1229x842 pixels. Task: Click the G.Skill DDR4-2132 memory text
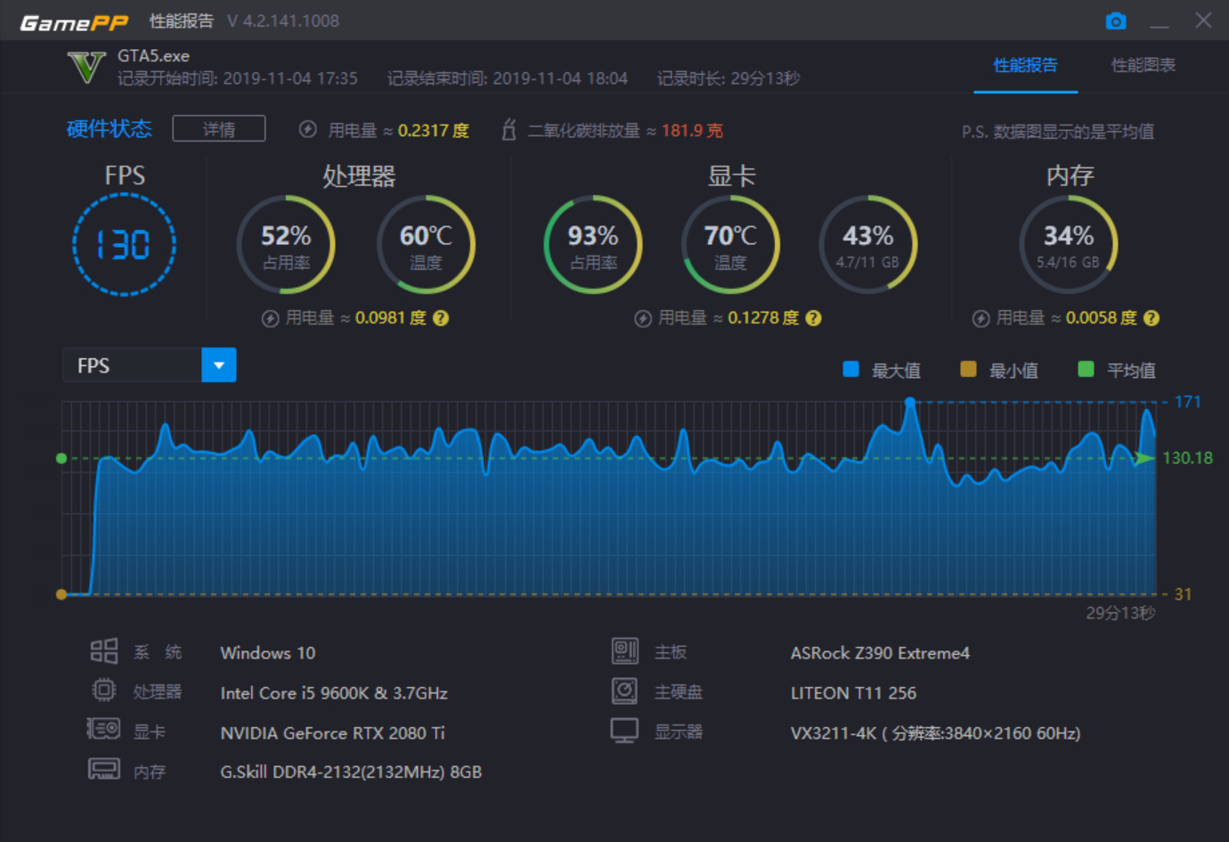(x=351, y=772)
